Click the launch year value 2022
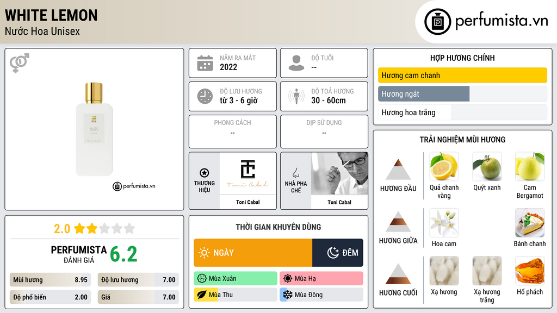557x313 pixels. click(228, 67)
